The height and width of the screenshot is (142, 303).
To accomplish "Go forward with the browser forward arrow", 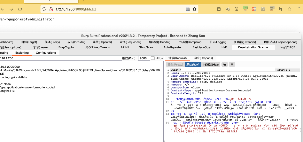I will 11,9.
